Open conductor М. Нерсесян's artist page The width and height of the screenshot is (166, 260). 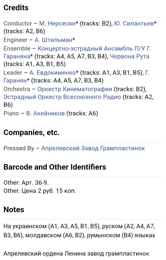tap(57, 24)
